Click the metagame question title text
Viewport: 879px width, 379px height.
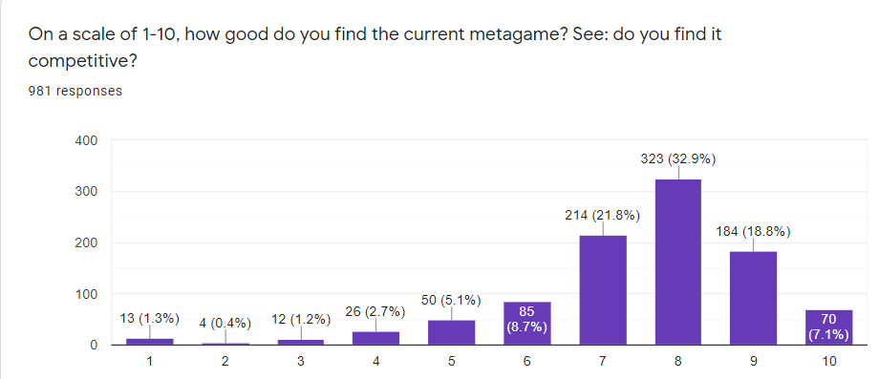375,48
